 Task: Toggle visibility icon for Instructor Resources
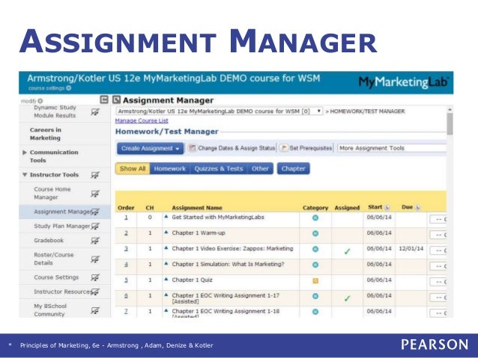(x=95, y=291)
